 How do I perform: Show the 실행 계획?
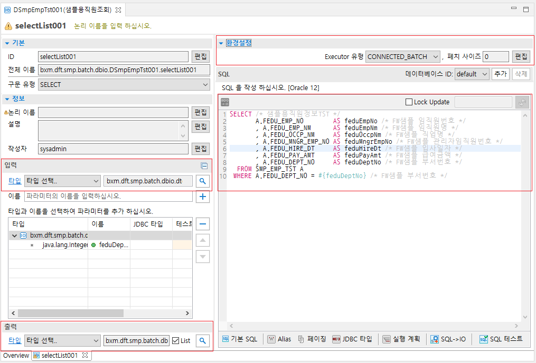click(x=401, y=339)
